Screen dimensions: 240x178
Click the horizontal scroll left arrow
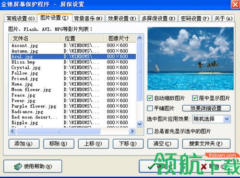pos(12,131)
